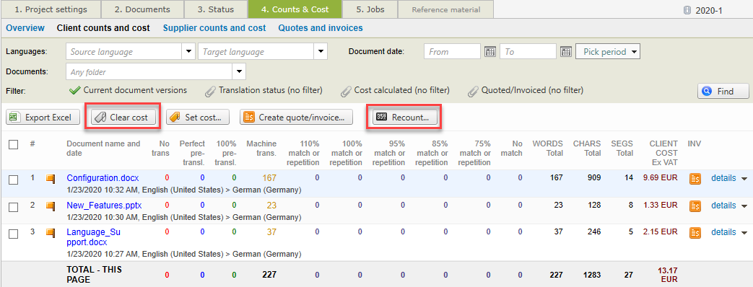Switch to the 5. Jobs tab

point(370,9)
